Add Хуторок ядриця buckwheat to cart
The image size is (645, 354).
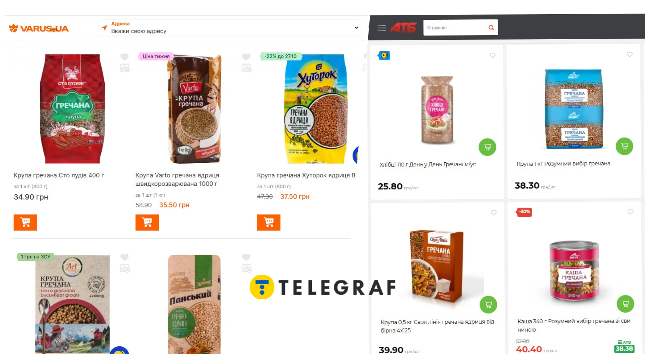pos(269,222)
